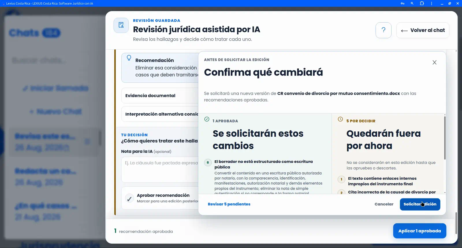Open the browser key password icon
Screen dimensions: 462x248
pyautogui.click(x=403, y=3)
